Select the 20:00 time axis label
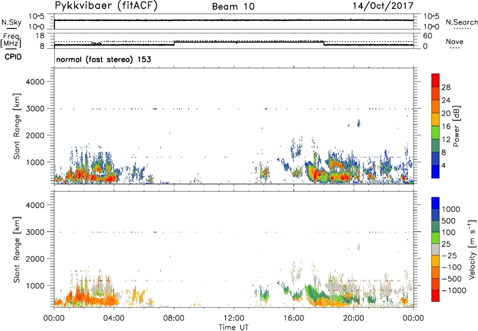The width and height of the screenshot is (478, 331). (353, 318)
